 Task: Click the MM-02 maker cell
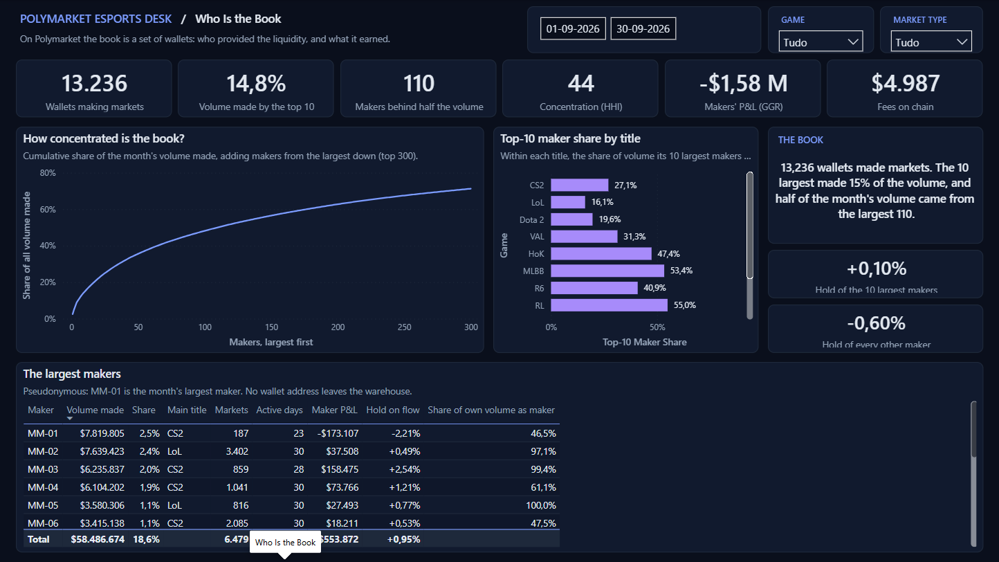pos(43,451)
